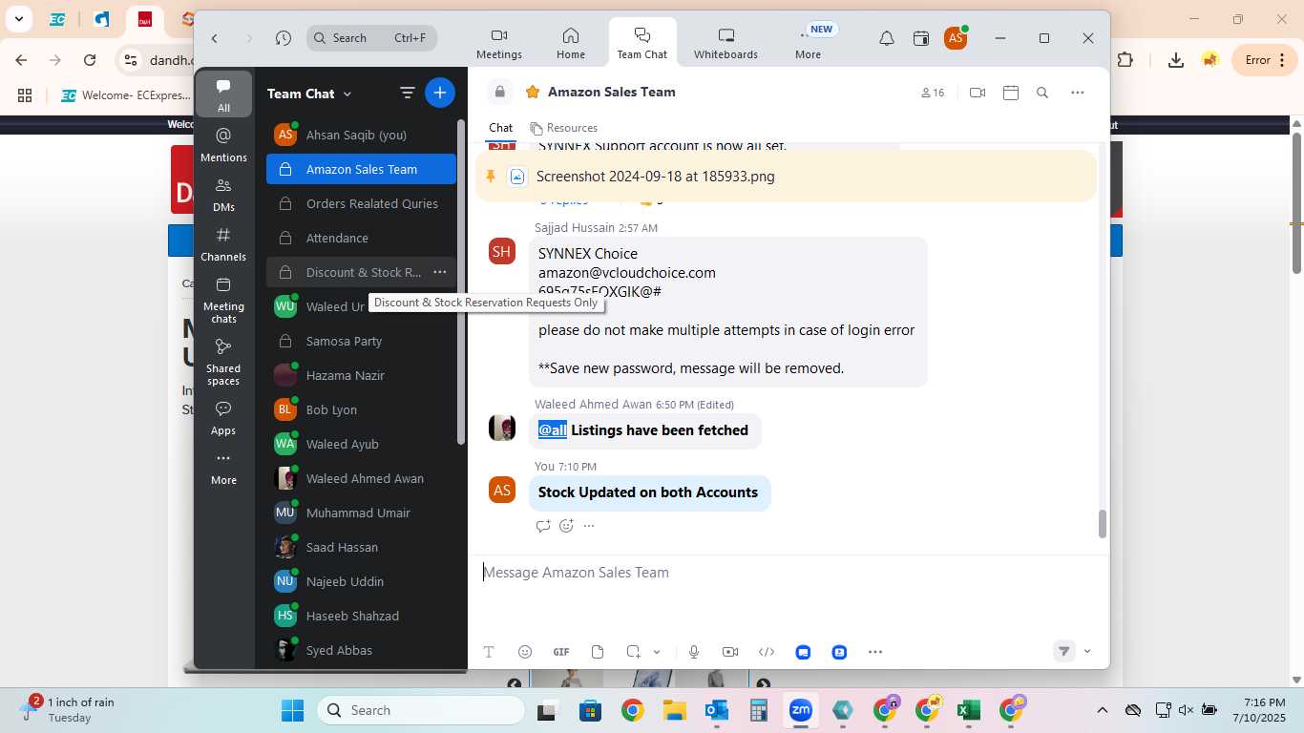Screen dimensions: 1304x733
Task: Open Shared spaces in the sidebar
Action: pos(223,362)
